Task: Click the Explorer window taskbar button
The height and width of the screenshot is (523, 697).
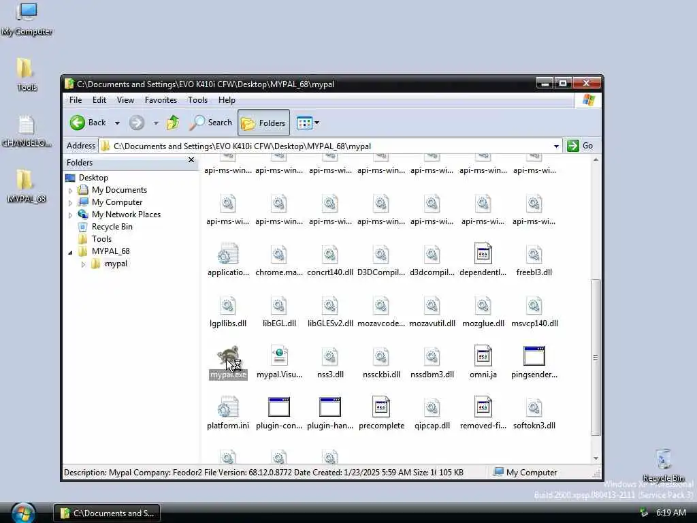Action: click(x=107, y=513)
